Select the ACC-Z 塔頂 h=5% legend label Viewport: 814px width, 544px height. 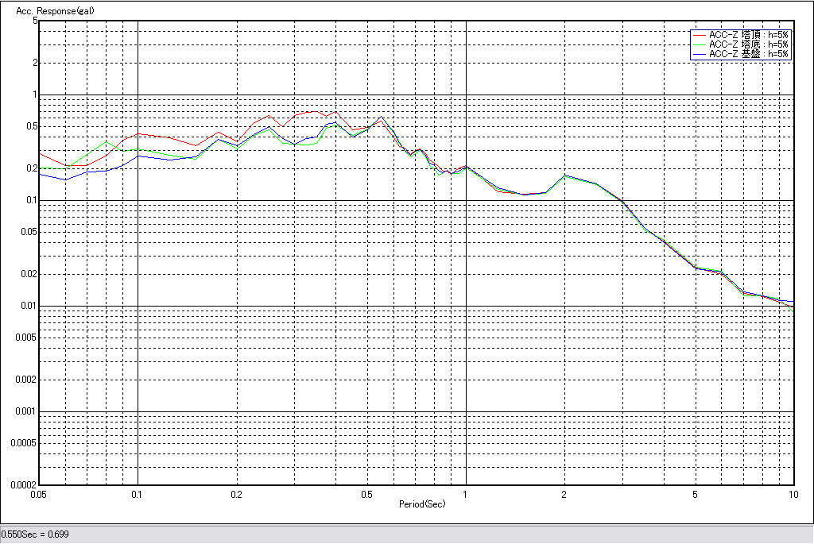click(x=748, y=35)
